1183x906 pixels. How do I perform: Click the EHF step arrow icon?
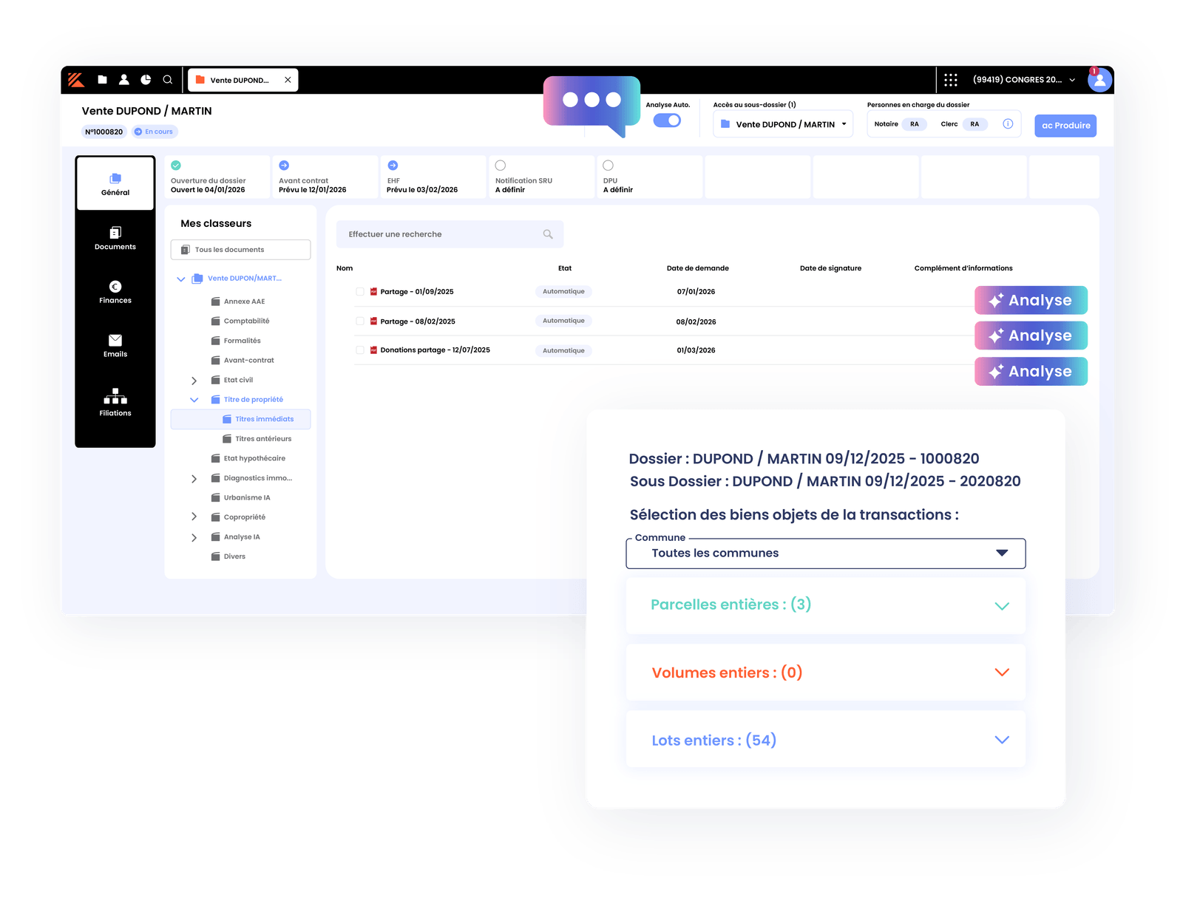[393, 166]
